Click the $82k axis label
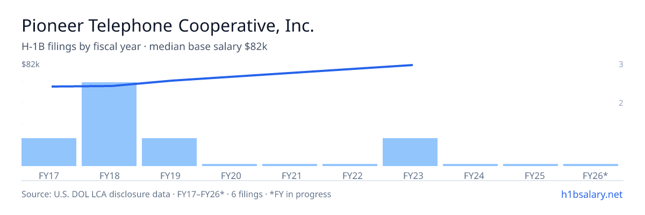Image resolution: width=645 pixels, height=215 pixels. [x=31, y=64]
